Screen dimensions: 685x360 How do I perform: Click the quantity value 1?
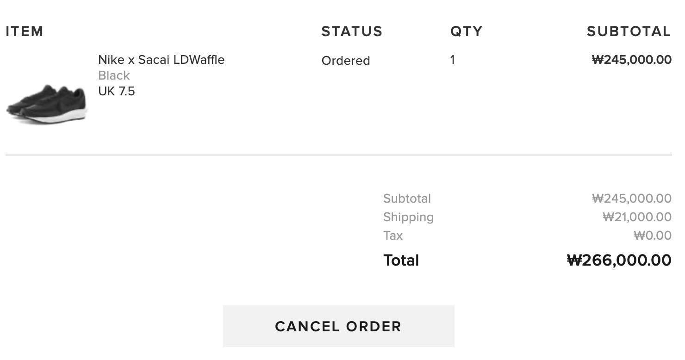[452, 60]
